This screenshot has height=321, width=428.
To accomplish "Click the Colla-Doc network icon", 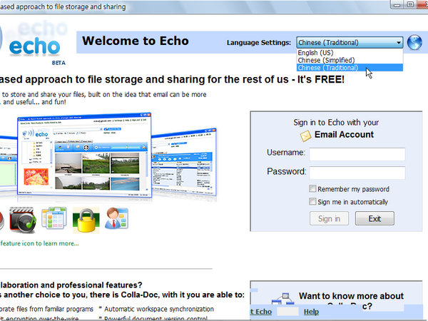I will 283,299.
